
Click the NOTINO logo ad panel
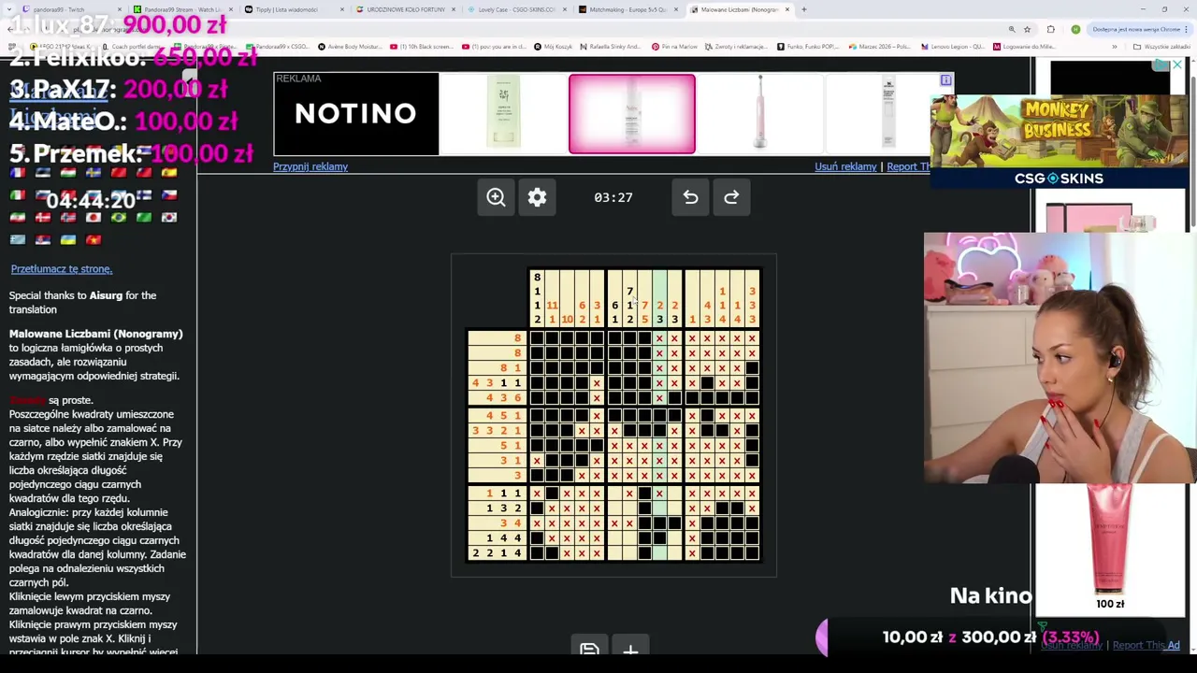click(356, 114)
